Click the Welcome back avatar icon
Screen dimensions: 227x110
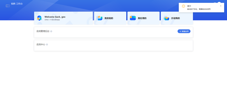point(39,18)
